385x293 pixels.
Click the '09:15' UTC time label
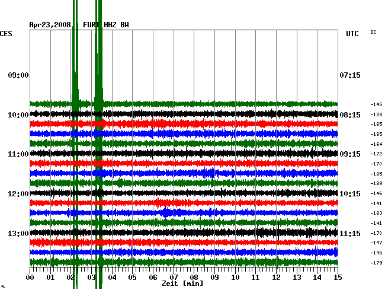(350, 154)
